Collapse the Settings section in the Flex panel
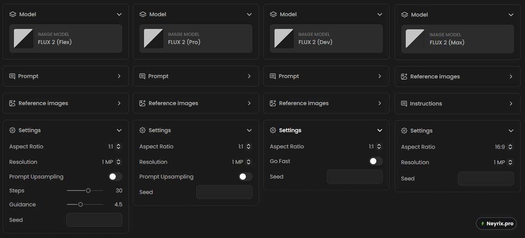Screen dimensions: 525x238 [x=119, y=130]
